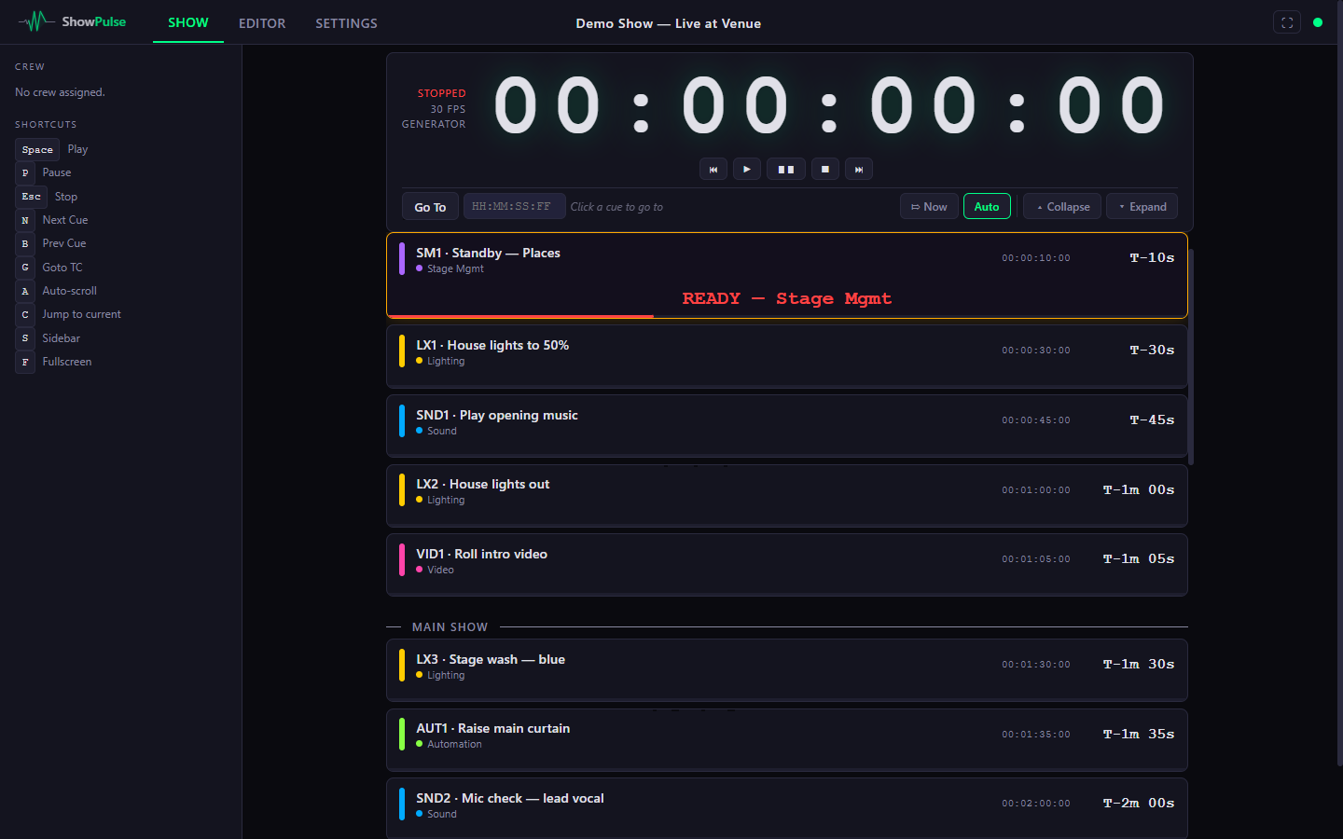This screenshot has width=1343, height=839.
Task: Click the A key badge for Auto-scroll
Action: coord(25,291)
